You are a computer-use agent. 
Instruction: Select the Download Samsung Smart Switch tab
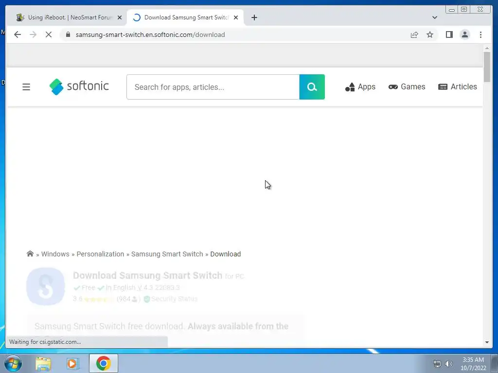point(185,17)
